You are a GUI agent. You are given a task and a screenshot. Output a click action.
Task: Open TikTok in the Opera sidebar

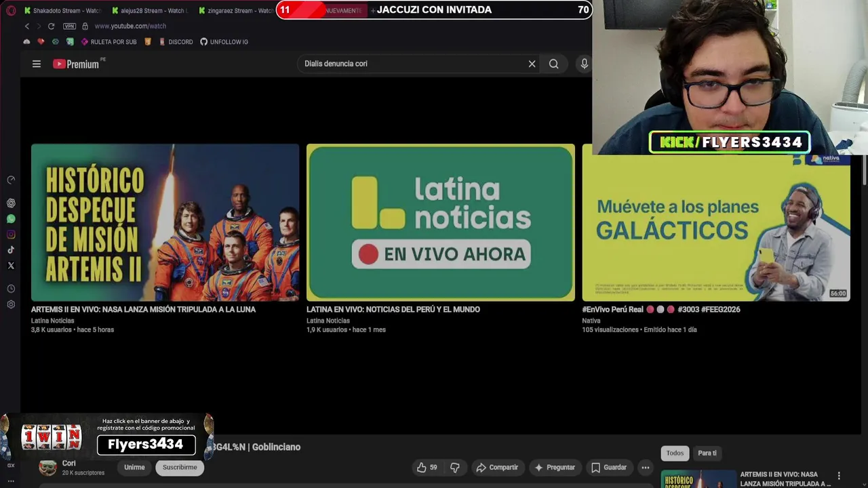coord(11,250)
